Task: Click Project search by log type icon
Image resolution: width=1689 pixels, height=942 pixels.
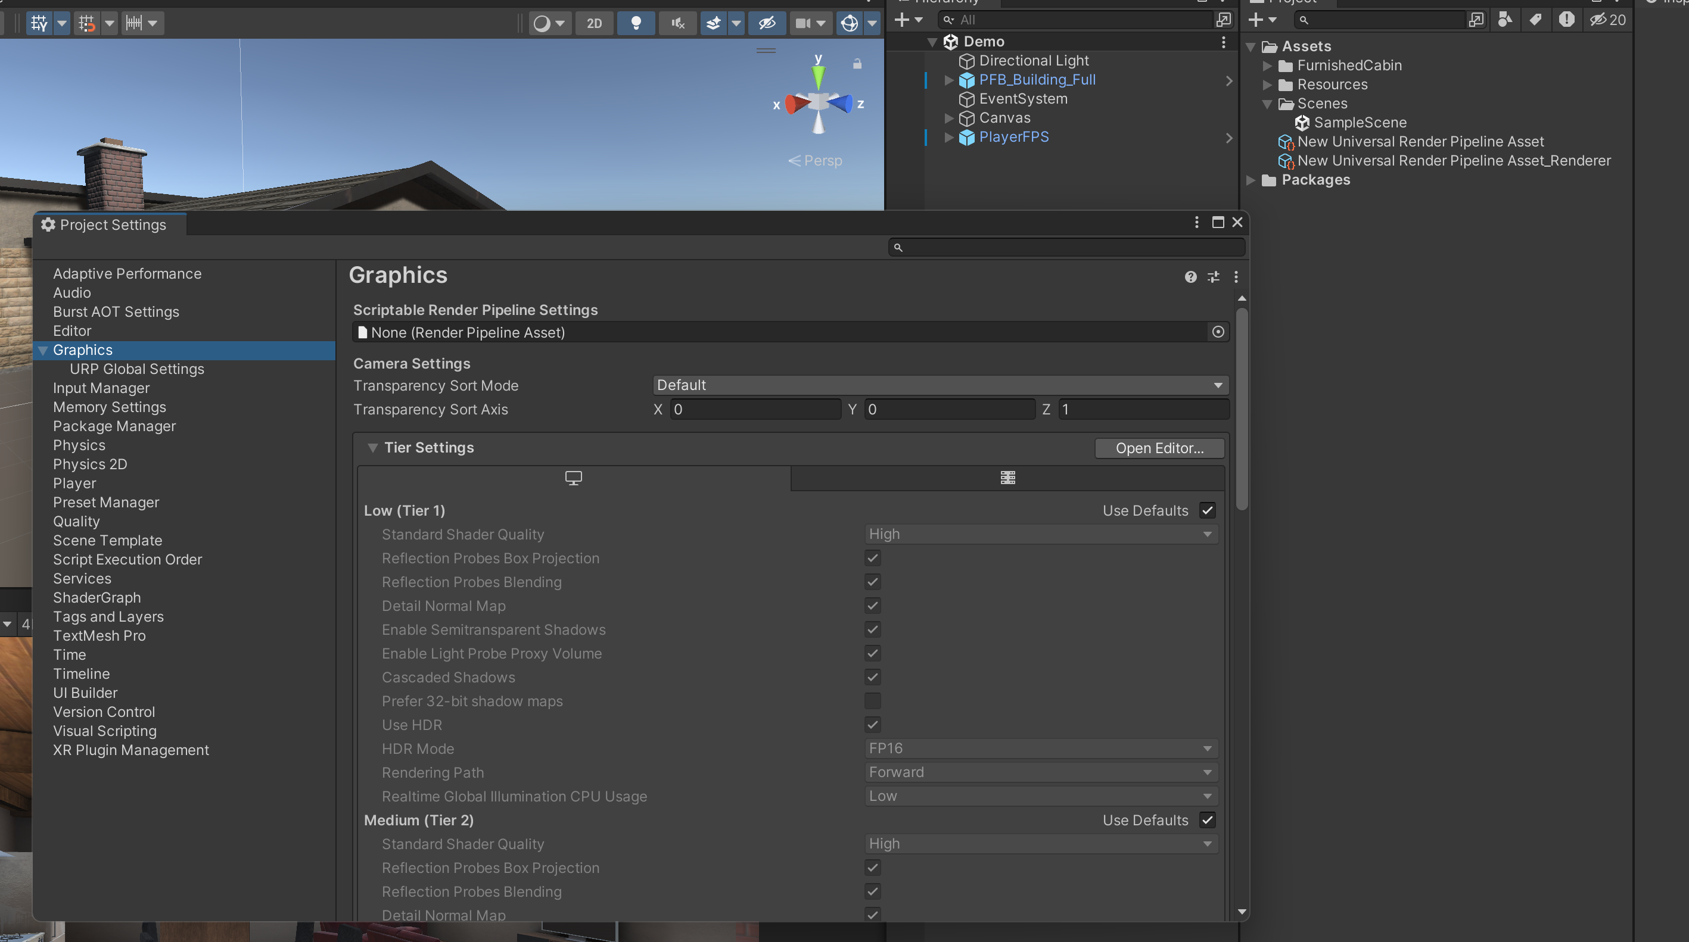Action: point(1566,20)
